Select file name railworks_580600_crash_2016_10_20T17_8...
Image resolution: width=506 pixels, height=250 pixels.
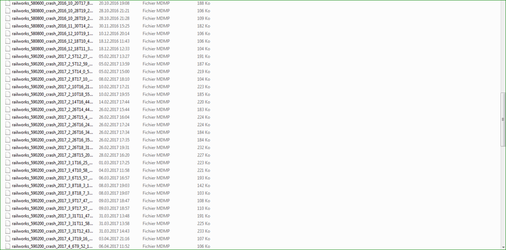tap(52, 3)
